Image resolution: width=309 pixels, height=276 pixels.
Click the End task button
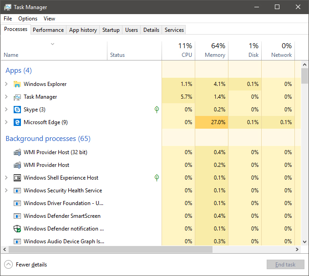point(285,264)
